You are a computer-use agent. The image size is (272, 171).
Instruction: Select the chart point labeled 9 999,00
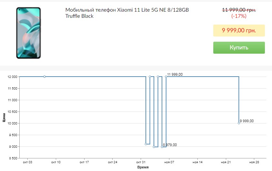tap(239, 123)
